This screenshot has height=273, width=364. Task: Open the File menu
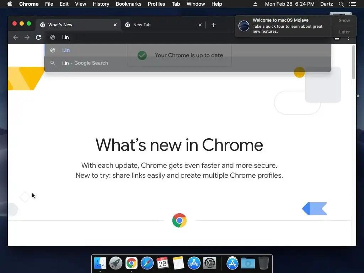click(x=49, y=4)
